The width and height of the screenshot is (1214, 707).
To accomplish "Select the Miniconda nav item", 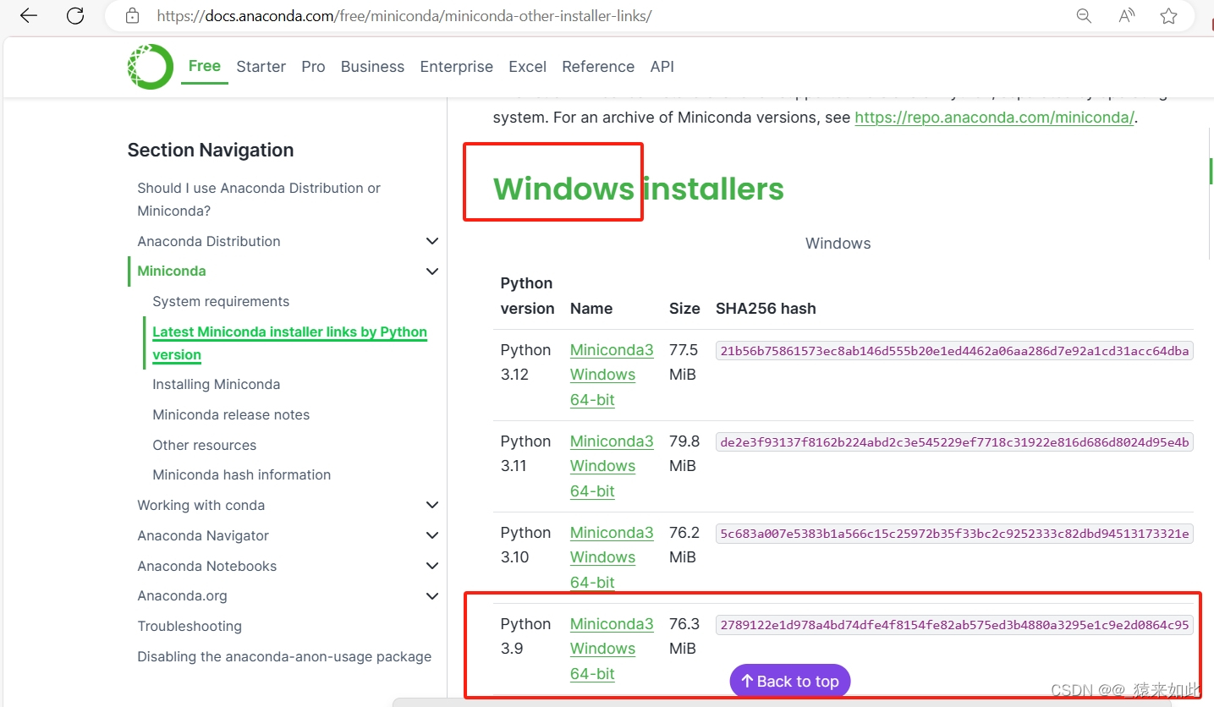I will (x=172, y=271).
